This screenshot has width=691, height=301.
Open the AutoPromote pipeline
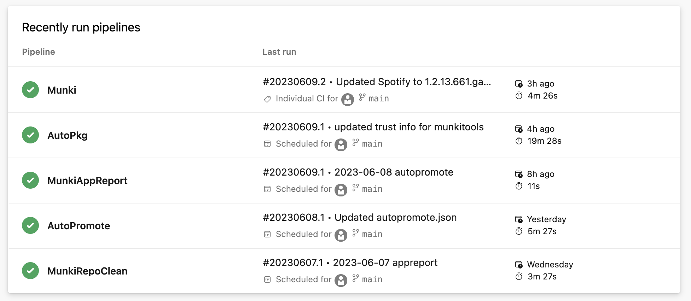(79, 226)
